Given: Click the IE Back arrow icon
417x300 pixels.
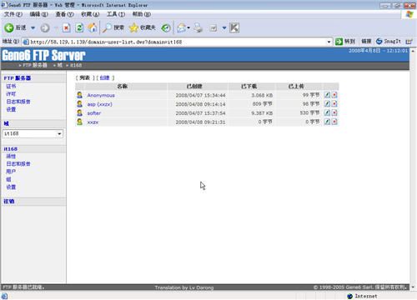Looking at the screenshot, I should (9, 27).
